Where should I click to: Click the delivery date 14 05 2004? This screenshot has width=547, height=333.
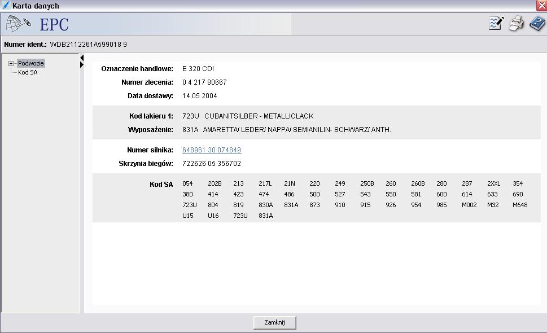pos(199,96)
